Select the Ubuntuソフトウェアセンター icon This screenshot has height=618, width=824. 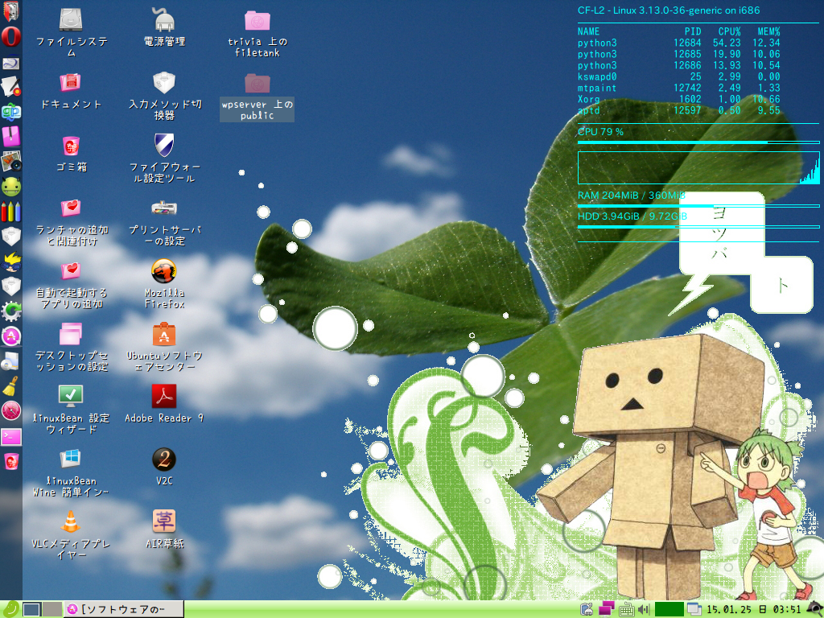(164, 348)
